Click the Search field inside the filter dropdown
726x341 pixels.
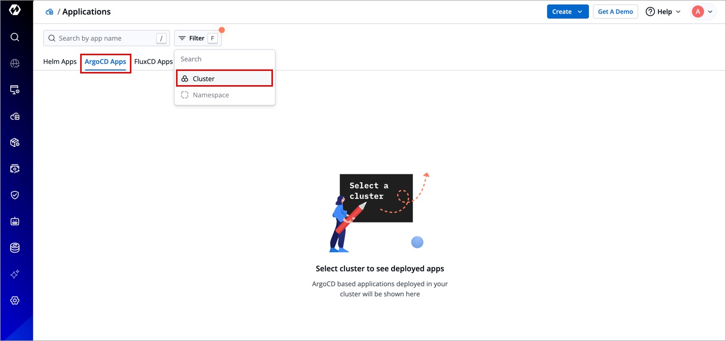click(224, 59)
